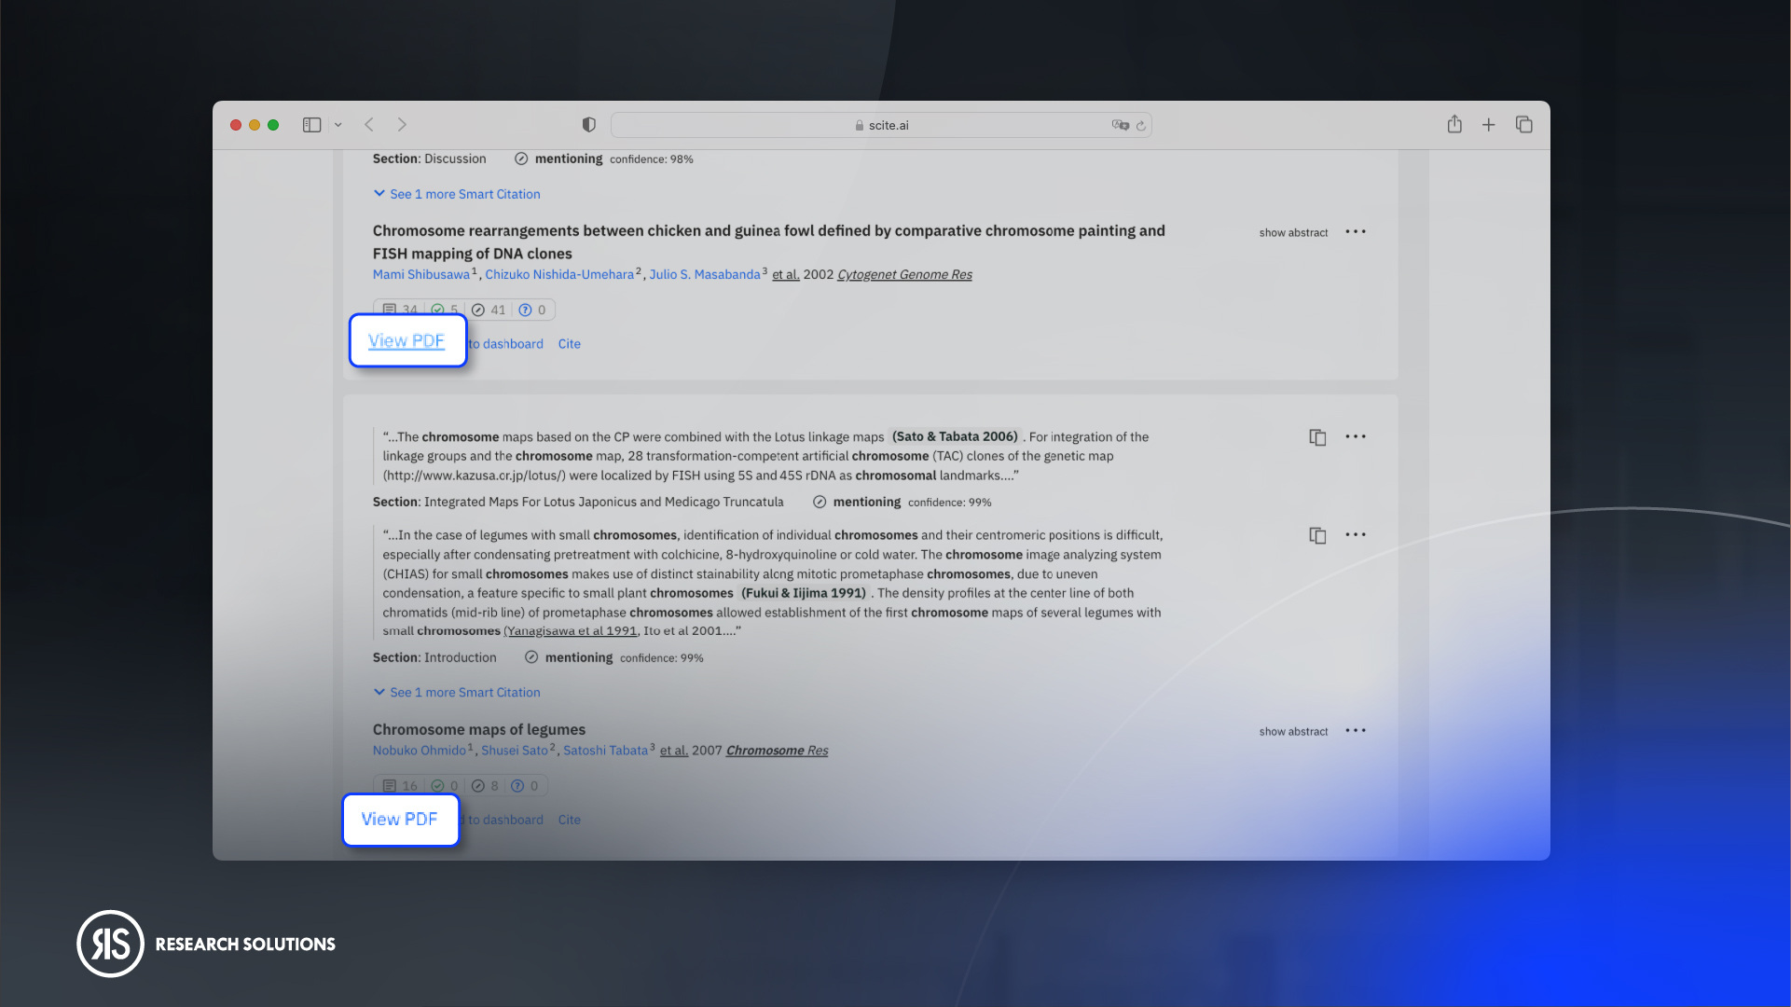Open author link Mami Shibusawa
1791x1007 pixels.
[x=420, y=275]
